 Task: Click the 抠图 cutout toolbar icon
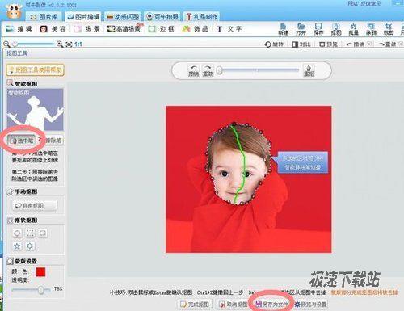336,29
